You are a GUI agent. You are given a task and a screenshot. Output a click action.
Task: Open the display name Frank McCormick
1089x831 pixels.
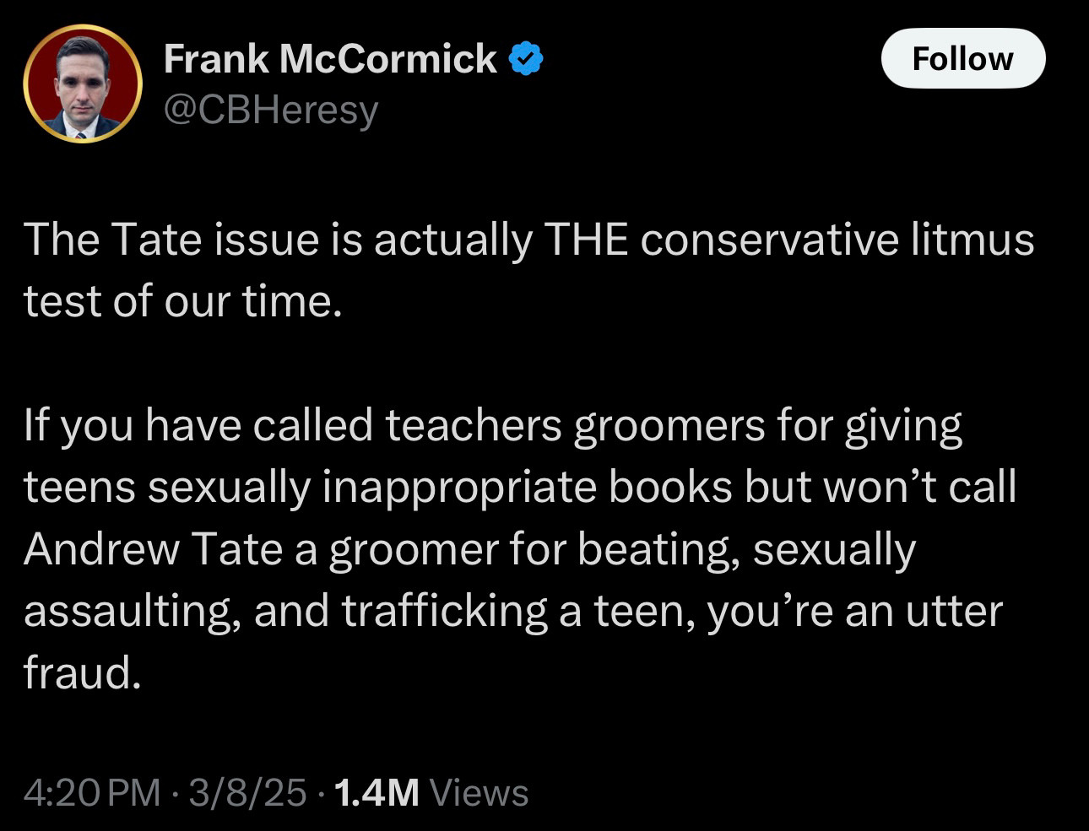point(330,58)
